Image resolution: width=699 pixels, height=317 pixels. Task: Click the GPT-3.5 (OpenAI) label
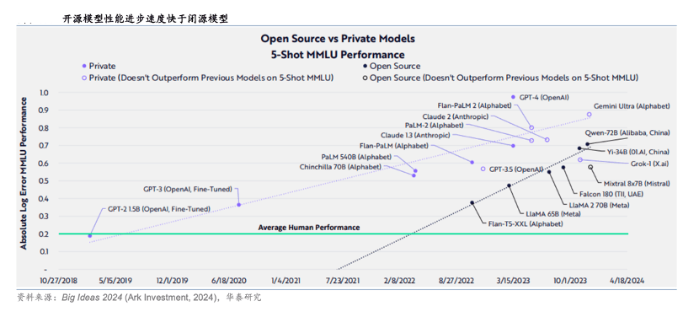tap(516, 169)
